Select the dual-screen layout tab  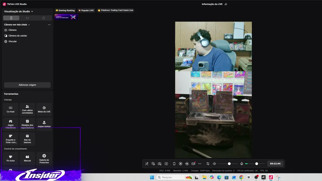[44, 18]
